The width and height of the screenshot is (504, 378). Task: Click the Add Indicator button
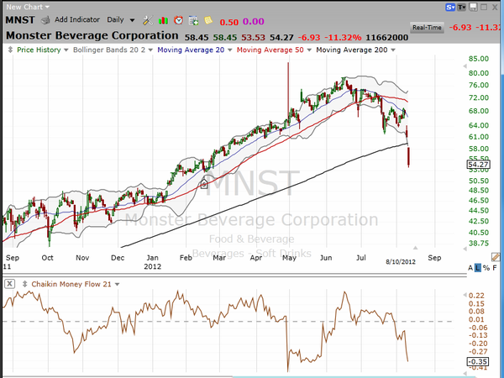tap(74, 18)
